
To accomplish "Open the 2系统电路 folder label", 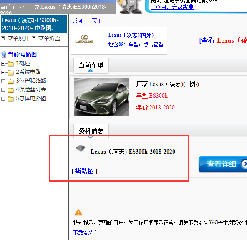I will (x=28, y=72).
